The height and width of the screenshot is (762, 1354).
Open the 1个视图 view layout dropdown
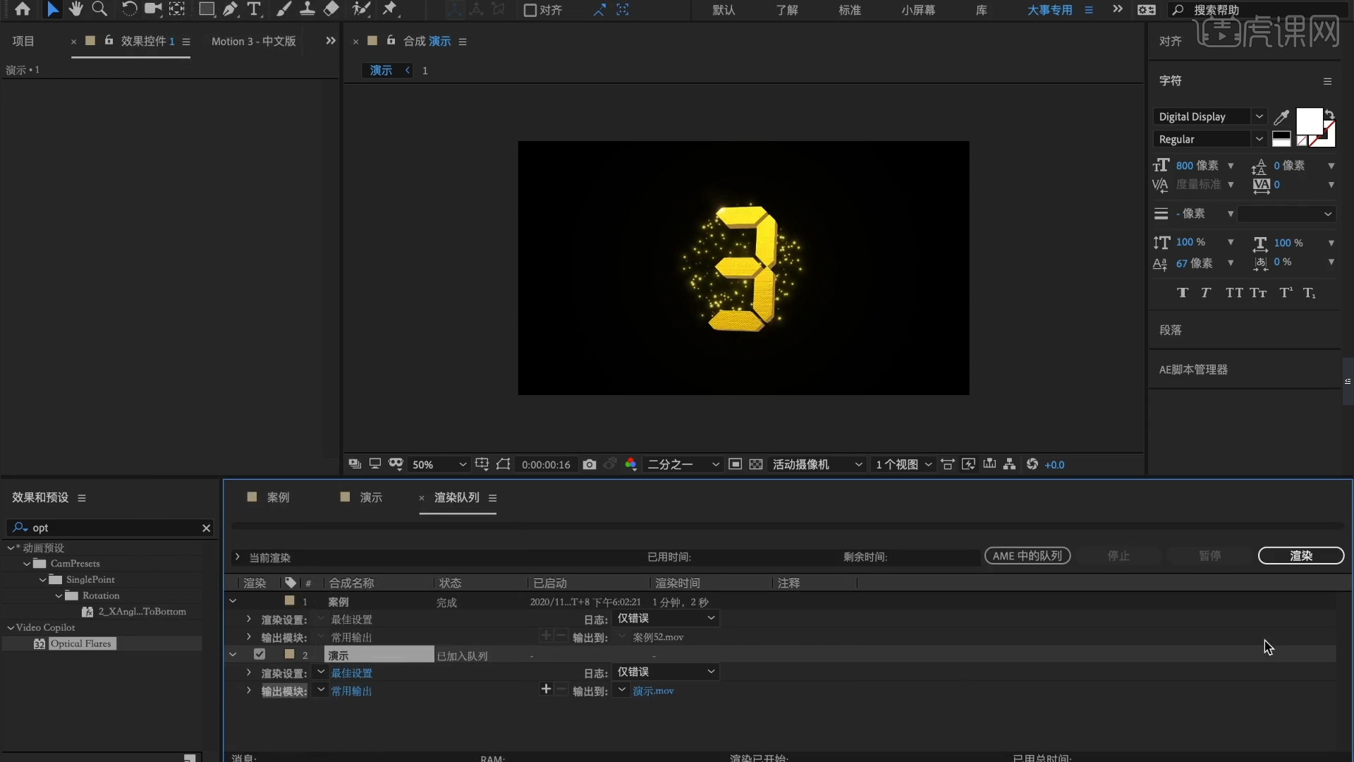904,464
